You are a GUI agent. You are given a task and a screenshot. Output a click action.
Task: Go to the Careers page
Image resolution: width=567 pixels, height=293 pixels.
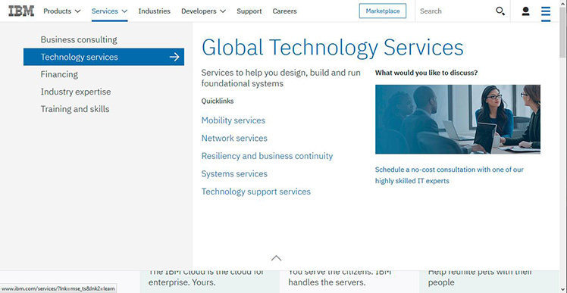pyautogui.click(x=284, y=11)
